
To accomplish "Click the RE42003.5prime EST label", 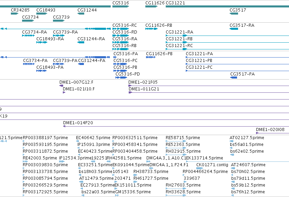I will point(40,158).
